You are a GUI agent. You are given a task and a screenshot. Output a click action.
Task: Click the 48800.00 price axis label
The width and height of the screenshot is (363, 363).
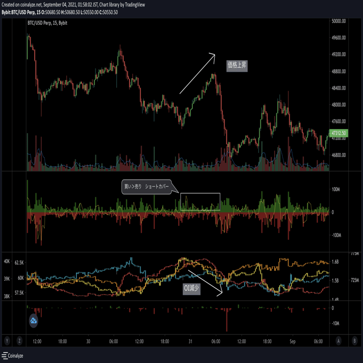[338, 71]
